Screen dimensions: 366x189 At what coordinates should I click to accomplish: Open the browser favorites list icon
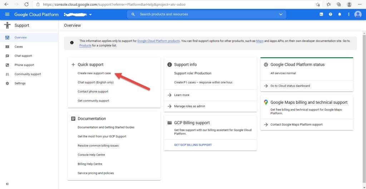coord(329,4)
